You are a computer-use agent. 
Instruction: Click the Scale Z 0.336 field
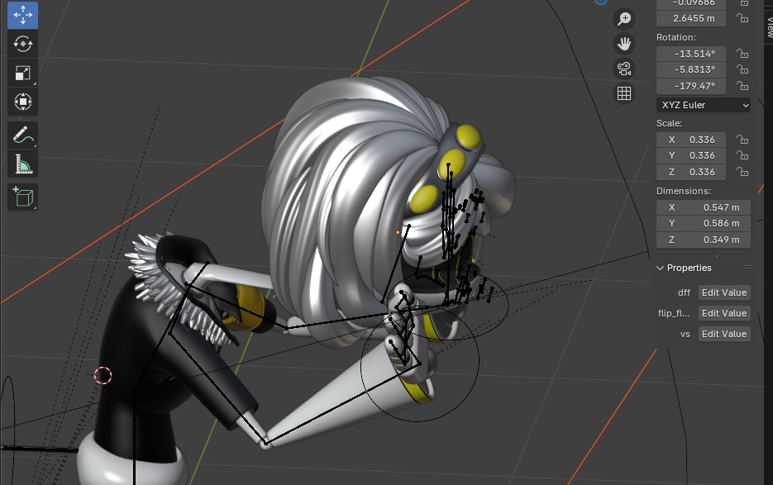(x=690, y=172)
